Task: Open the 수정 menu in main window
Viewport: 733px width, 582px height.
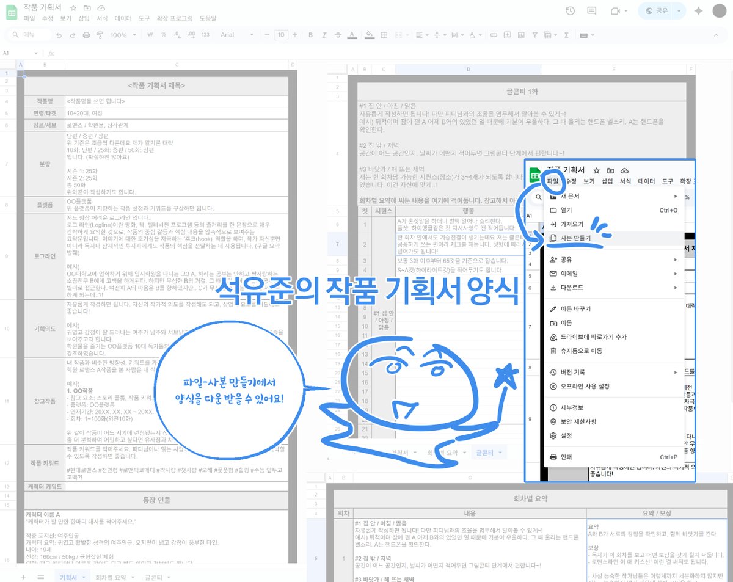Action: point(47,18)
